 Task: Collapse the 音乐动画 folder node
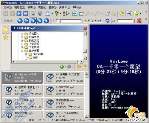[x=22, y=51]
